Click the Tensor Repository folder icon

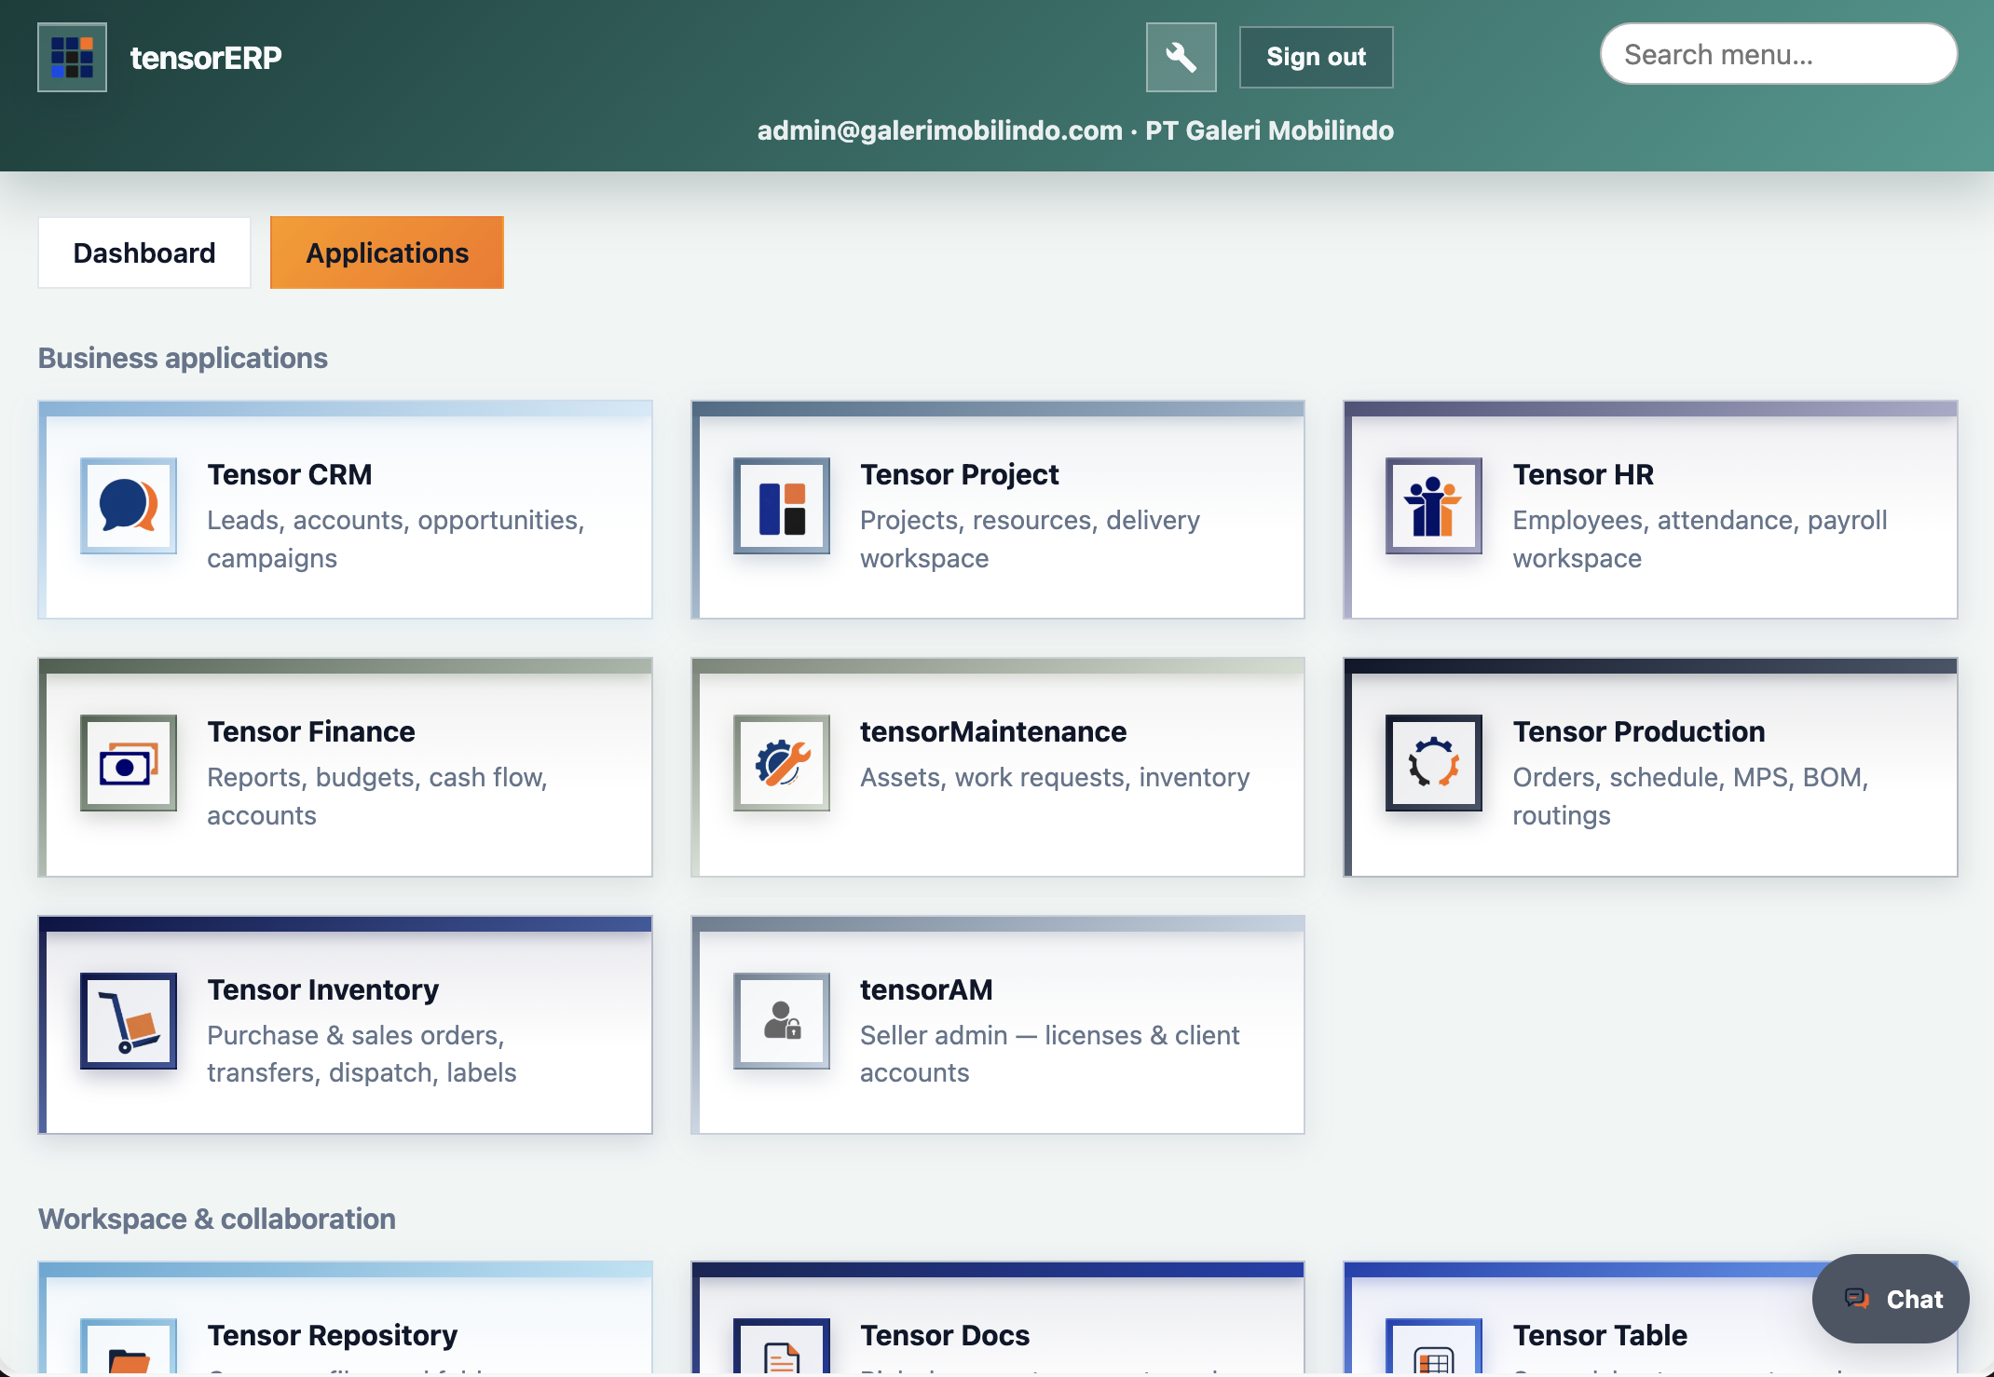129,1349
